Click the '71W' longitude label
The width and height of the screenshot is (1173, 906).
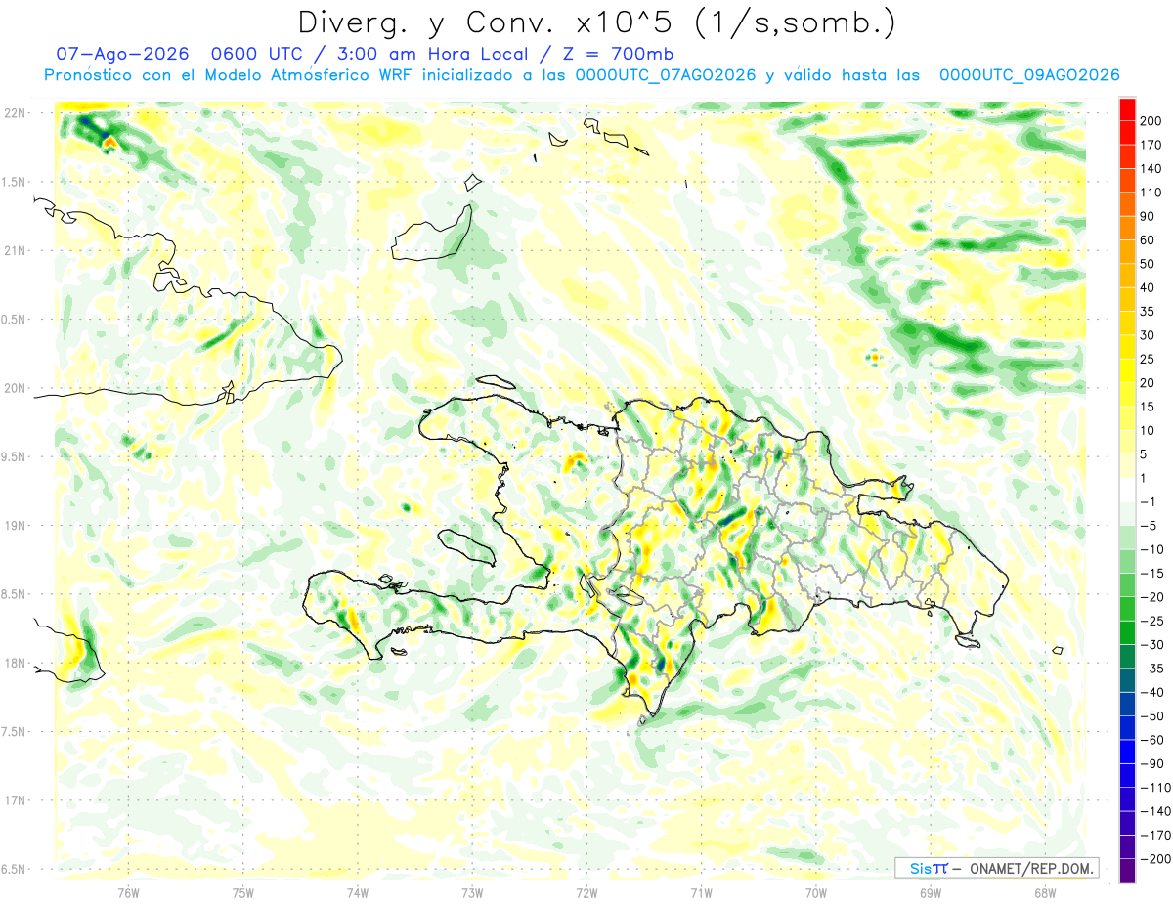click(x=700, y=891)
